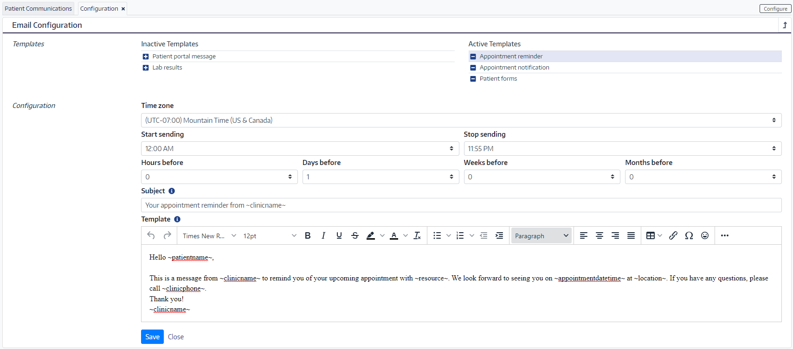Insert a bullet list
This screenshot has width=793, height=349.
[x=437, y=235]
